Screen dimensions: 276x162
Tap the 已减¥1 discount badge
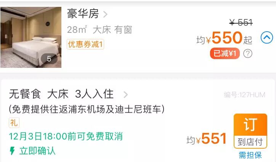tap(225, 53)
